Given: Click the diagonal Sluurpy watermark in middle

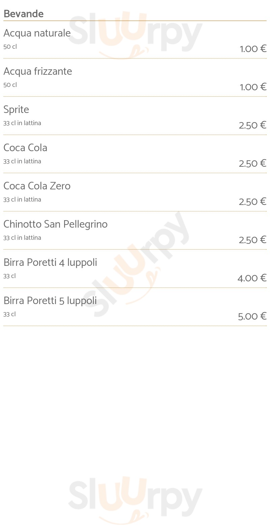Looking at the screenshot, I should click(135, 264).
